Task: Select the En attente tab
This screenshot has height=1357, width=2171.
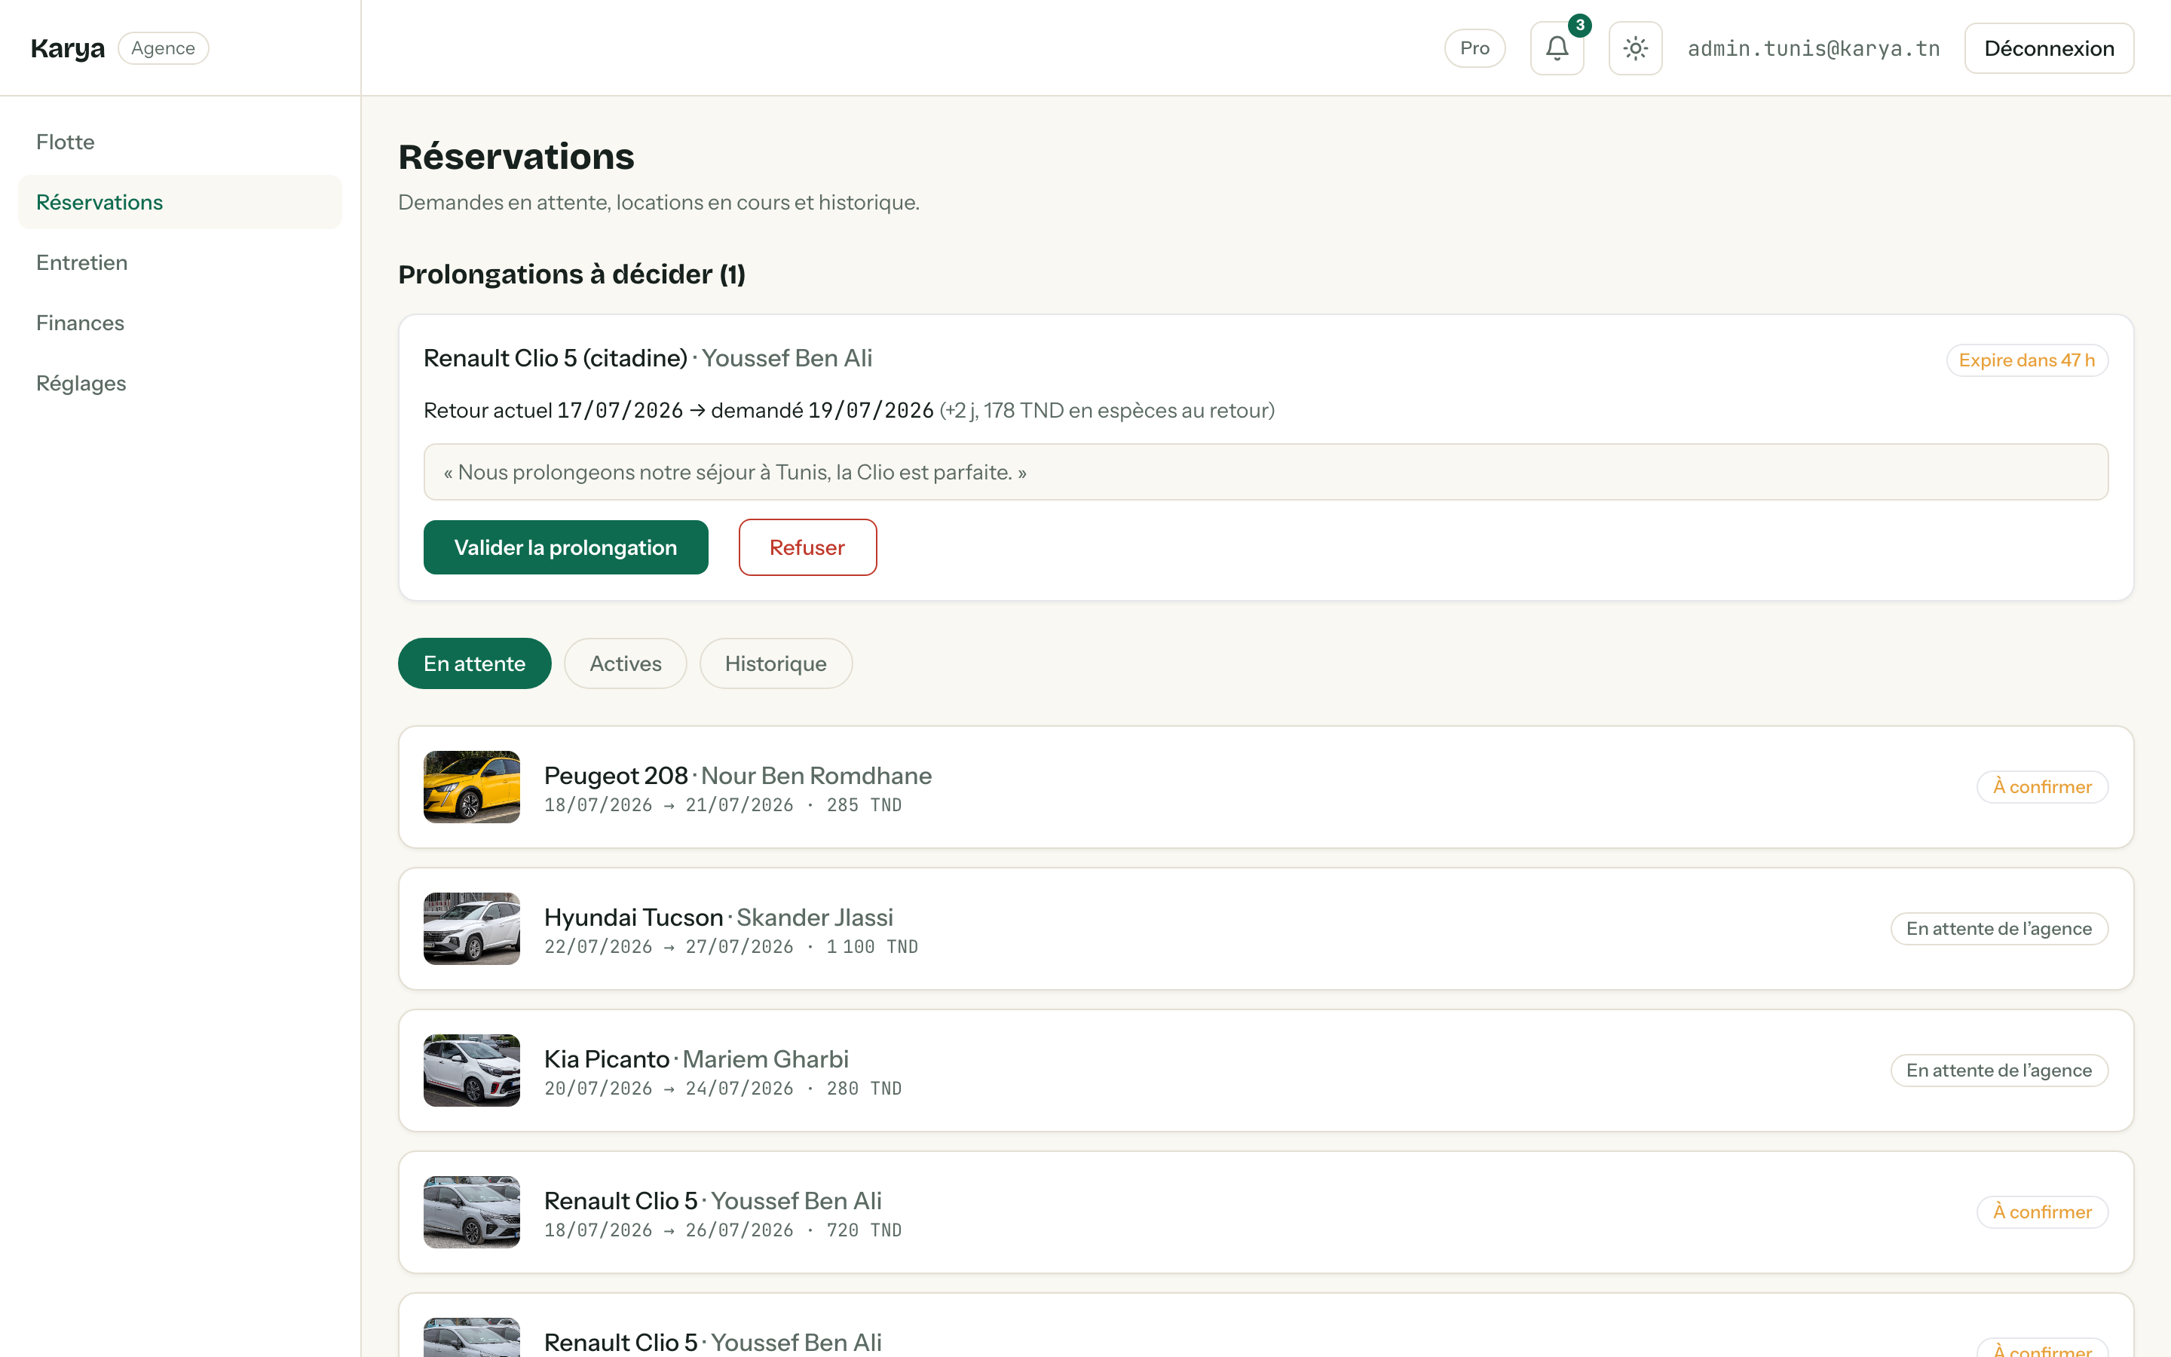Action: (x=475, y=663)
